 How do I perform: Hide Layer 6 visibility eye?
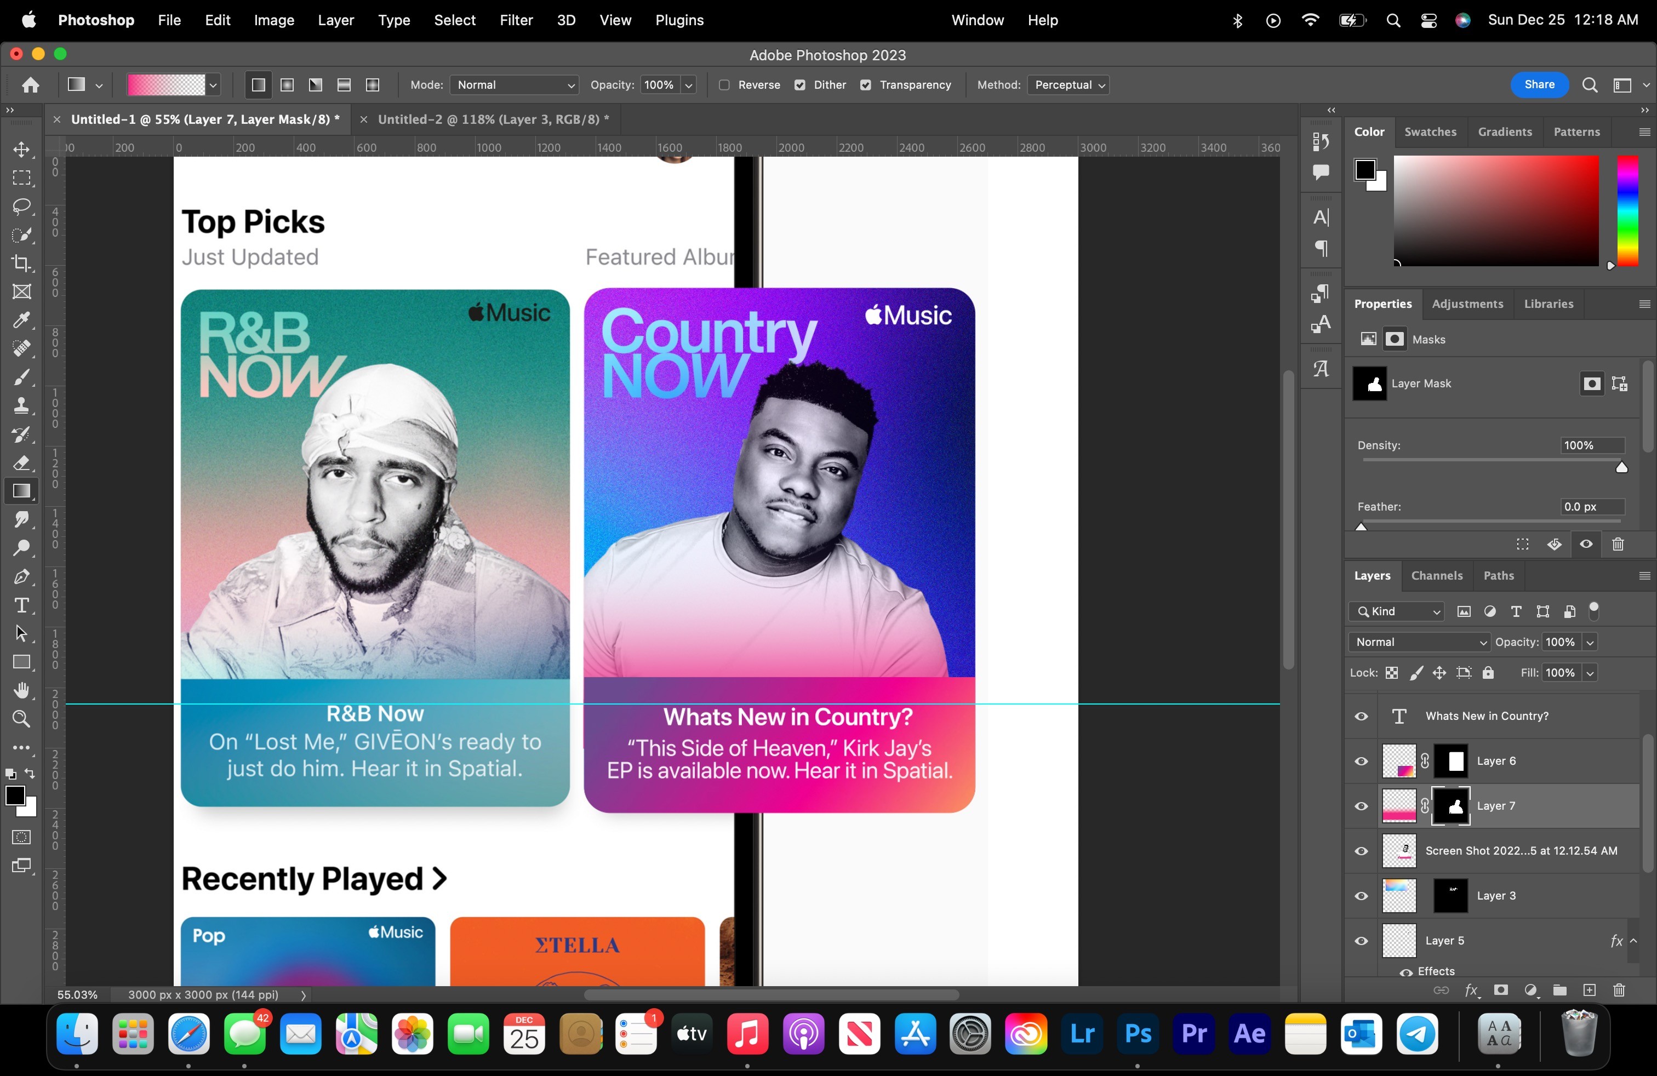1361,761
